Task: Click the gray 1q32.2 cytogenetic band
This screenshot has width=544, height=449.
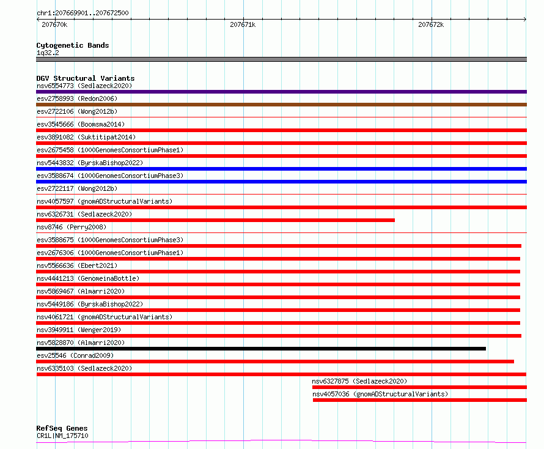Action: click(281, 59)
